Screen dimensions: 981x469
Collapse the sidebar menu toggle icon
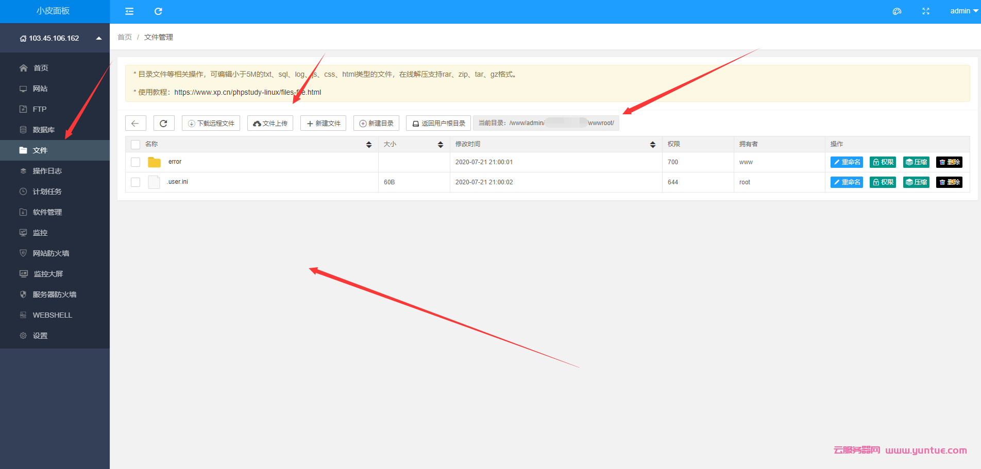coord(129,11)
